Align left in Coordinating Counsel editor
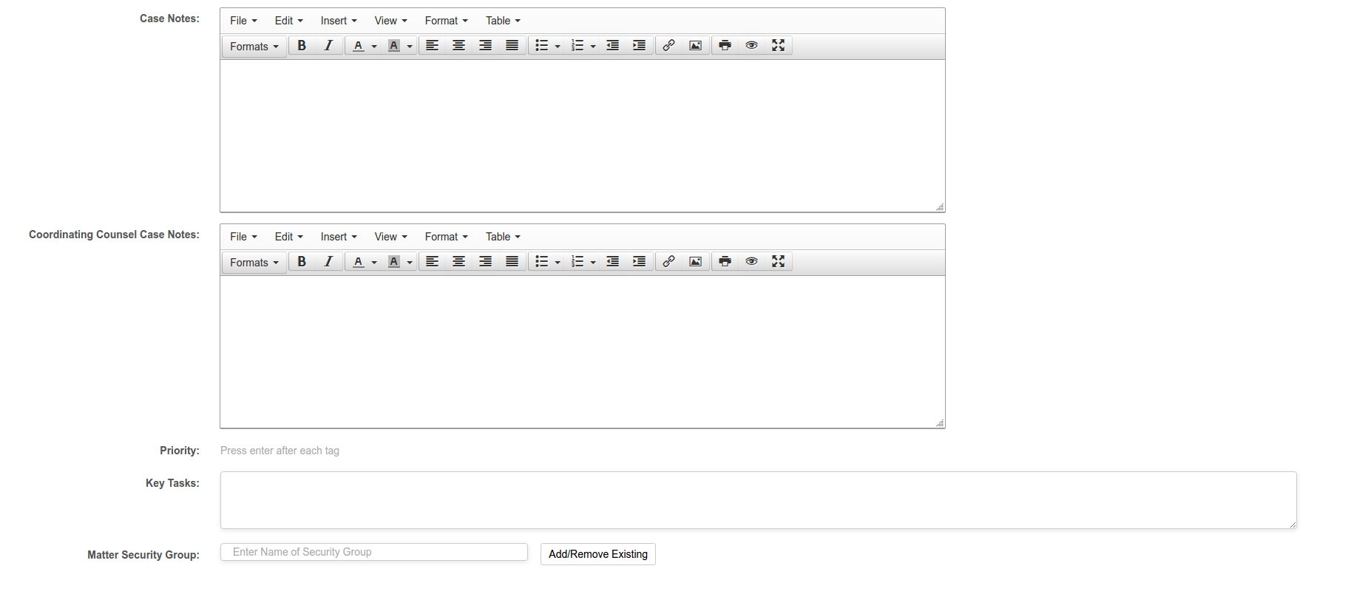This screenshot has width=1351, height=603. point(433,262)
